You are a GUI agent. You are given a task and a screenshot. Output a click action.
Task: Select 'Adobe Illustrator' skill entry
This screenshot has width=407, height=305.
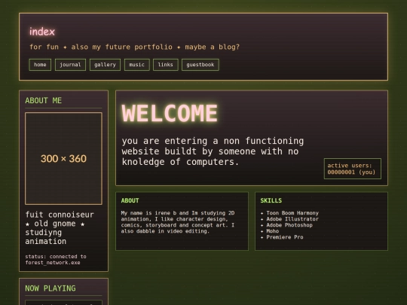pos(289,219)
